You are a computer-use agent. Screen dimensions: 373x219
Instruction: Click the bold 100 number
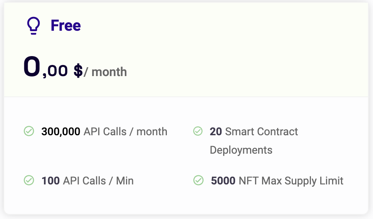pos(50,181)
